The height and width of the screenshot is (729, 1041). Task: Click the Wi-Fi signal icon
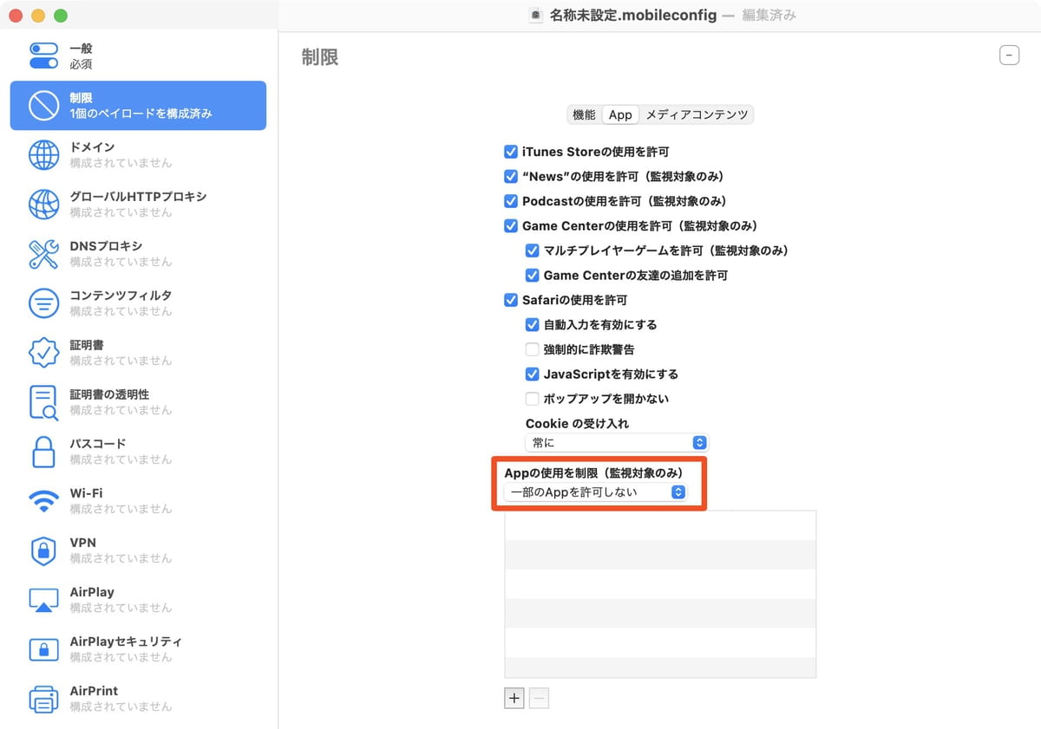(x=43, y=501)
